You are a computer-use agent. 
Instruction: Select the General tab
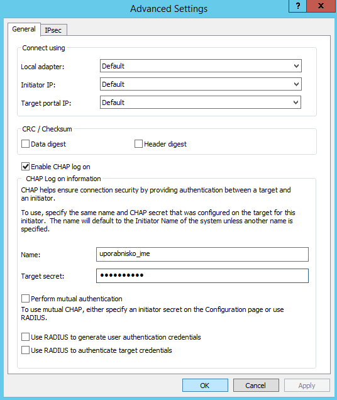(x=24, y=29)
